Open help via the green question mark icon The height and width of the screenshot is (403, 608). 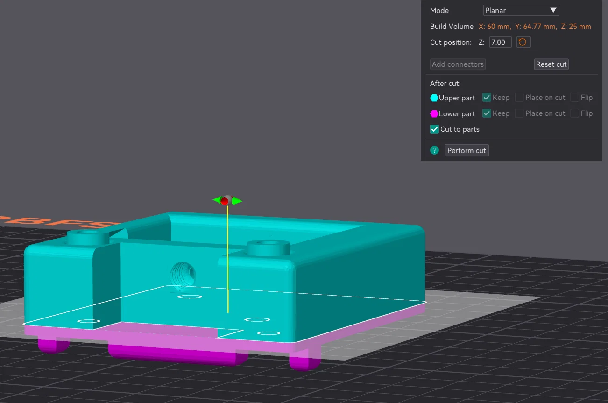(x=435, y=150)
